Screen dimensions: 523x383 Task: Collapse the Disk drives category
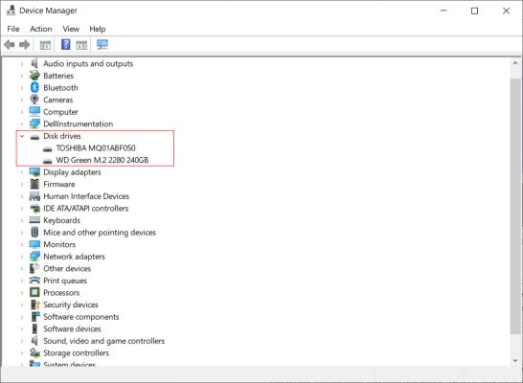tap(22, 136)
